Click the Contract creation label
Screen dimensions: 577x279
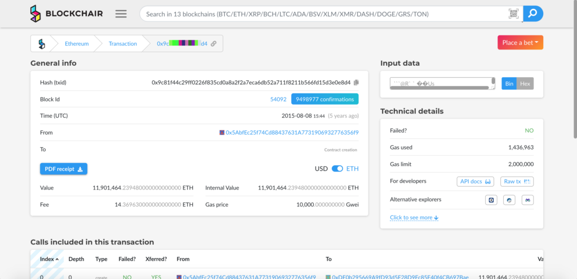[340, 150]
